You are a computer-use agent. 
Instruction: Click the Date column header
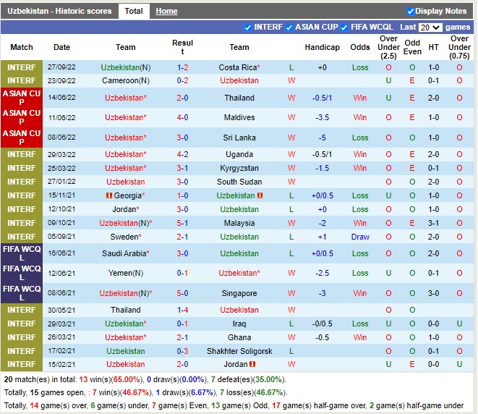pyautogui.click(x=62, y=47)
